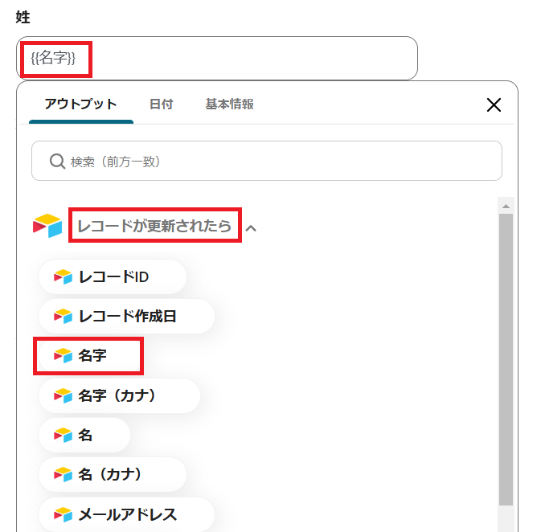Select the アウトプット tab
Viewport: 541px width, 532px height.
point(80,104)
